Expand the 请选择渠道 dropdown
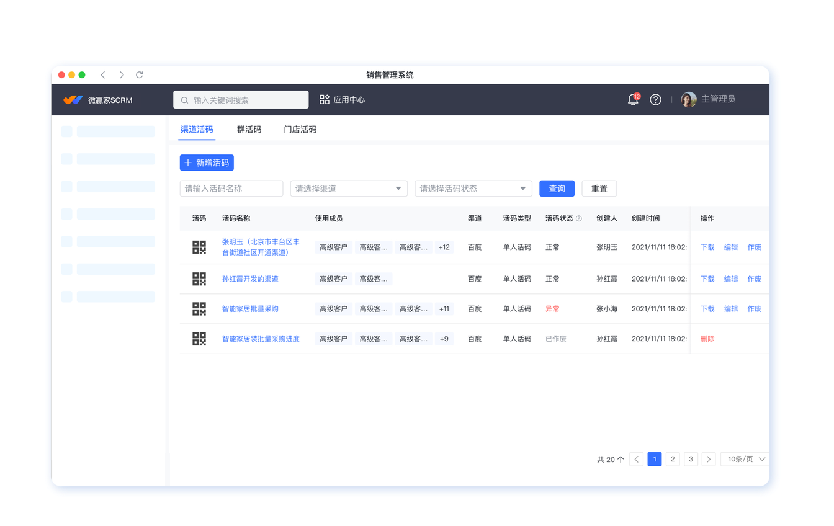The height and width of the screenshot is (526, 834). pos(349,189)
